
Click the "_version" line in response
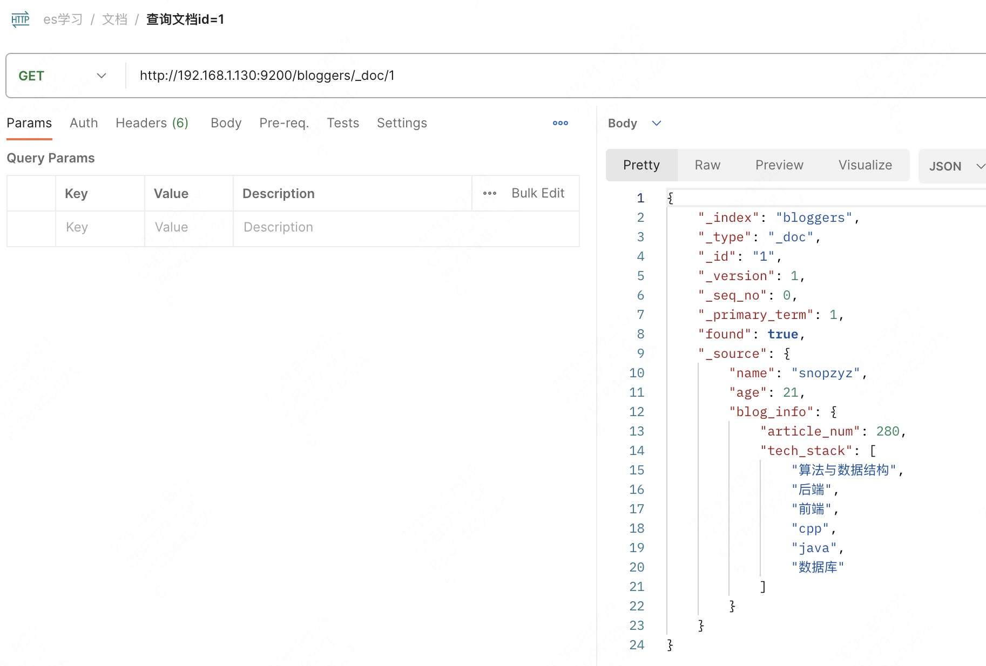pyautogui.click(x=751, y=276)
